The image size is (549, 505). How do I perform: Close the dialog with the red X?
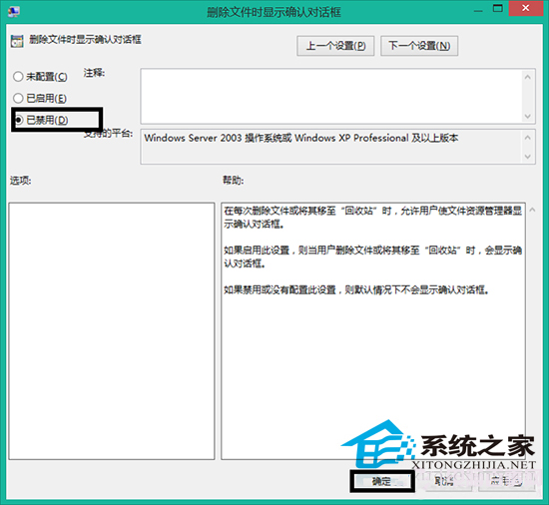coord(525,8)
